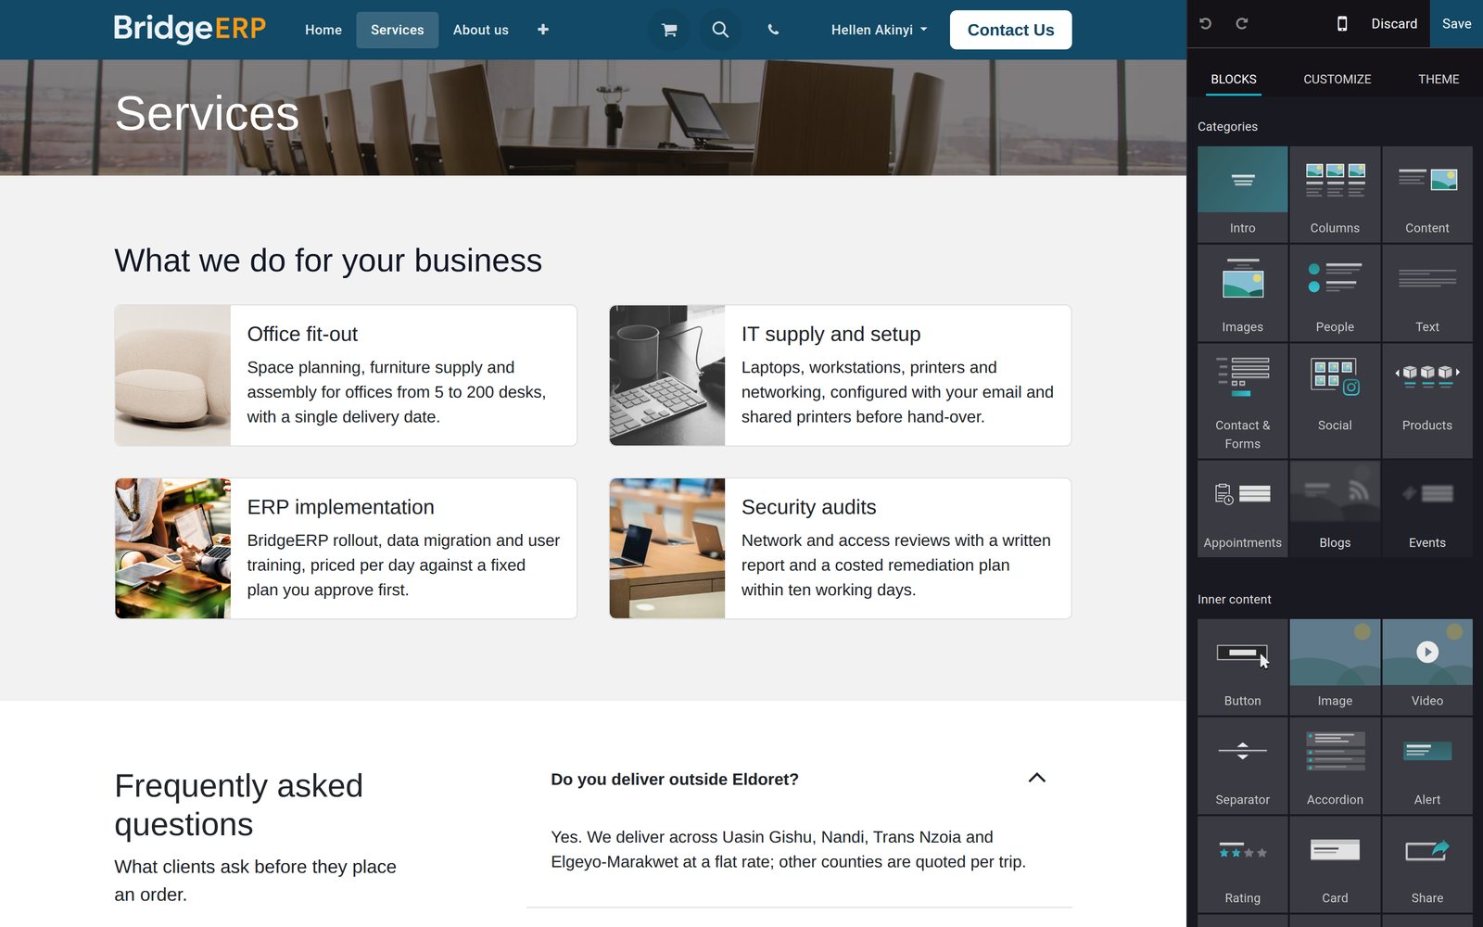The width and height of the screenshot is (1483, 927).
Task: Pick the Alert inner content block
Action: (x=1426, y=766)
